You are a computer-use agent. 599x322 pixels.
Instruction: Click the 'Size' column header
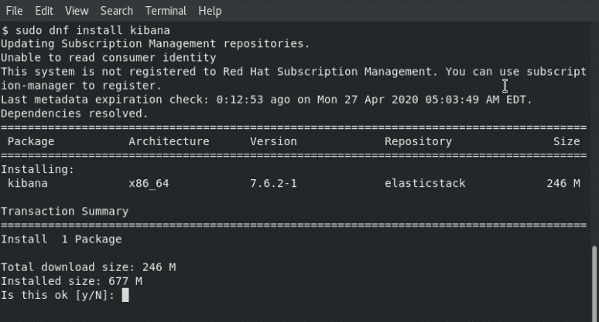pyautogui.click(x=566, y=141)
